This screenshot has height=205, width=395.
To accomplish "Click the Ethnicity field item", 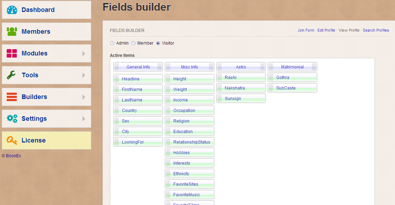I will pyautogui.click(x=190, y=173).
